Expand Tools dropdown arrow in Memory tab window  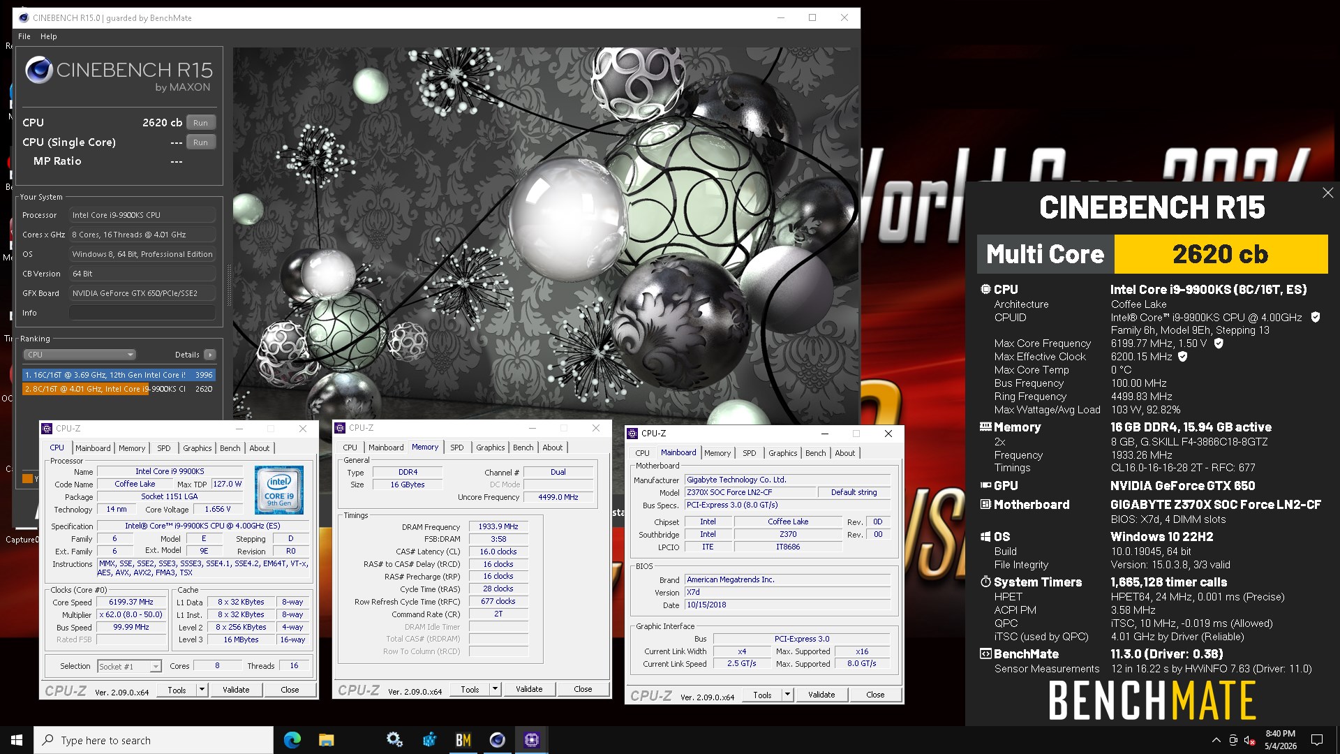click(495, 689)
